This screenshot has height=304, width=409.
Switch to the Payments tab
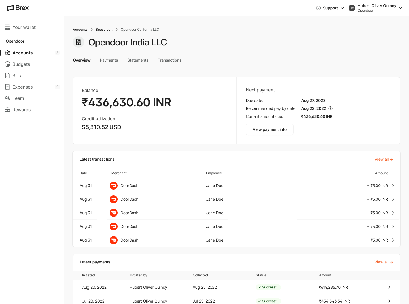coord(109,60)
